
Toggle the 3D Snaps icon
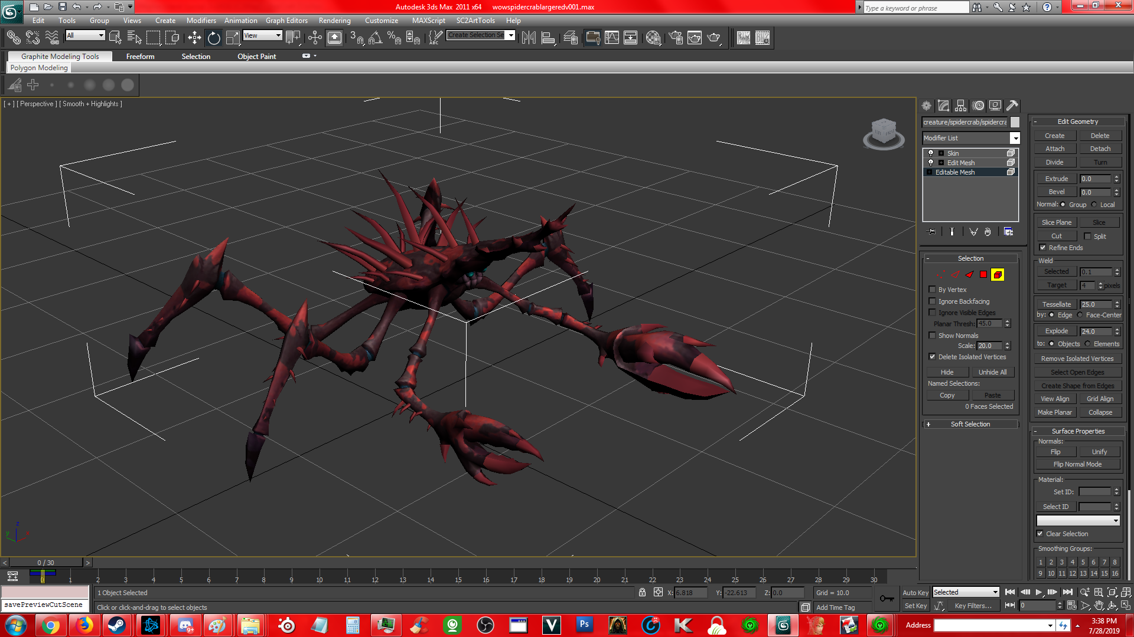tap(357, 38)
